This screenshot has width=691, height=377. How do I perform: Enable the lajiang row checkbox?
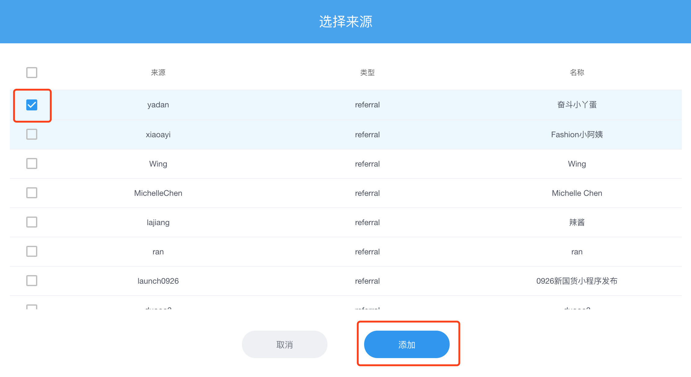coord(32,222)
